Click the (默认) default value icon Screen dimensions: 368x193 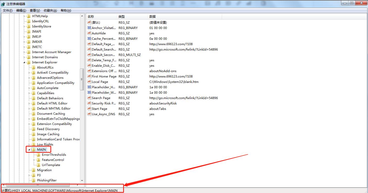pos(89,22)
